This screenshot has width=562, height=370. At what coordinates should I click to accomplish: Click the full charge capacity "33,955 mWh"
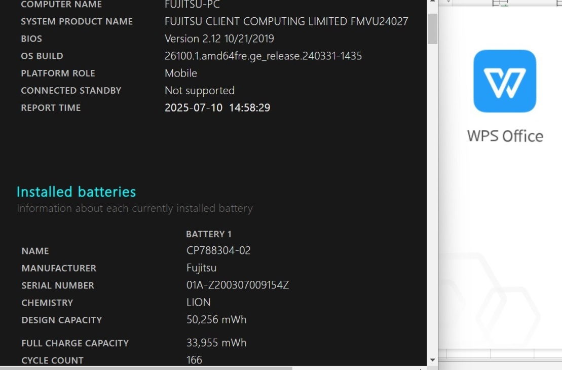click(216, 343)
